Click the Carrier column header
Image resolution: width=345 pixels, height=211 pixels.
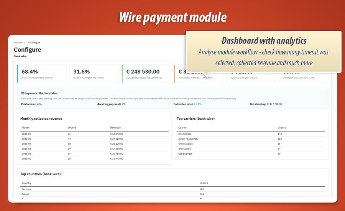pos(182,127)
